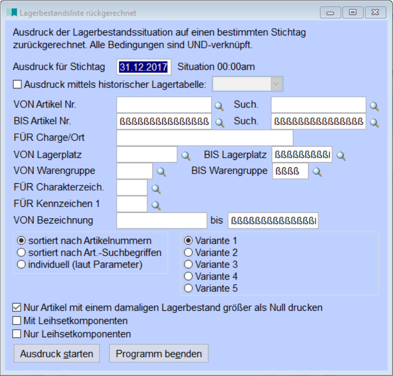The image size is (393, 376).
Task: Click the BIS Warengruppe input
Action: coord(291,171)
